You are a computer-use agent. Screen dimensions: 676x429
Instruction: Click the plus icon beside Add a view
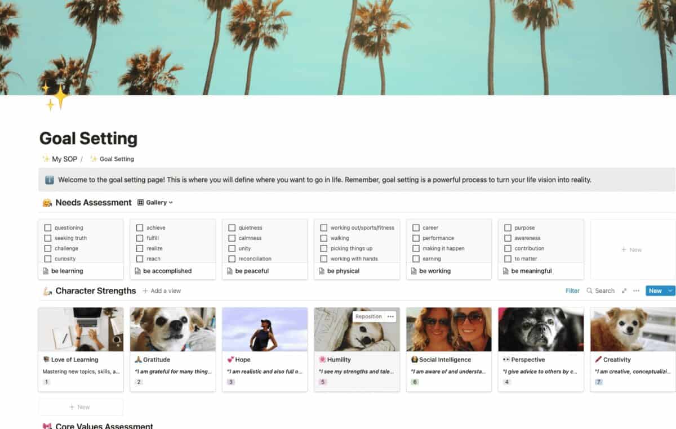pyautogui.click(x=145, y=291)
